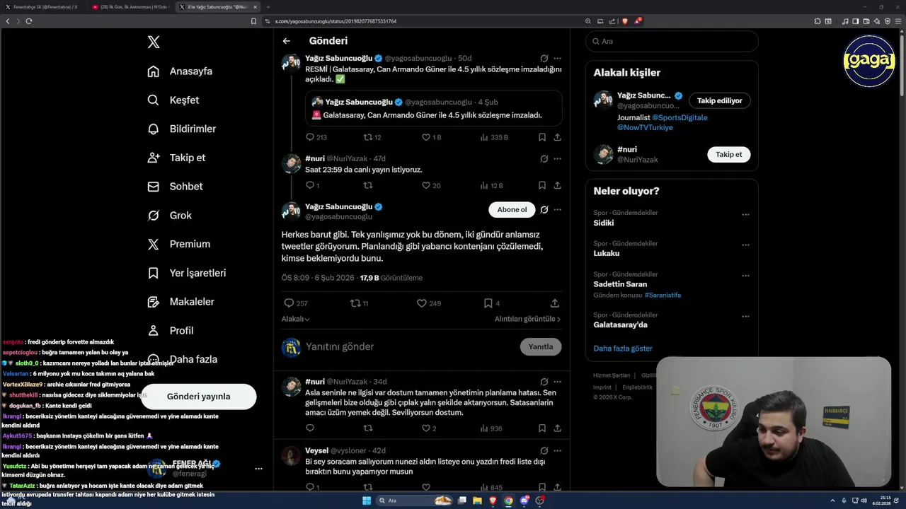Open Sadettin Saran trending topic
Viewport: 906px width, 509px height.
(x=620, y=284)
